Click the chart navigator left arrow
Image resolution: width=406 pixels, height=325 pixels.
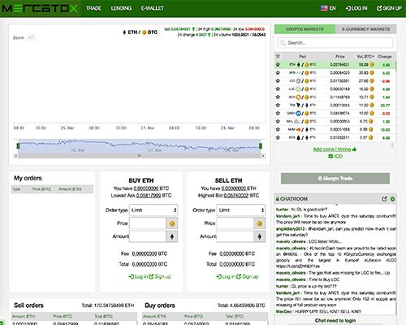click(15, 156)
